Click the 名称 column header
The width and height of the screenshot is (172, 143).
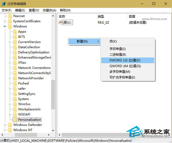77,17
